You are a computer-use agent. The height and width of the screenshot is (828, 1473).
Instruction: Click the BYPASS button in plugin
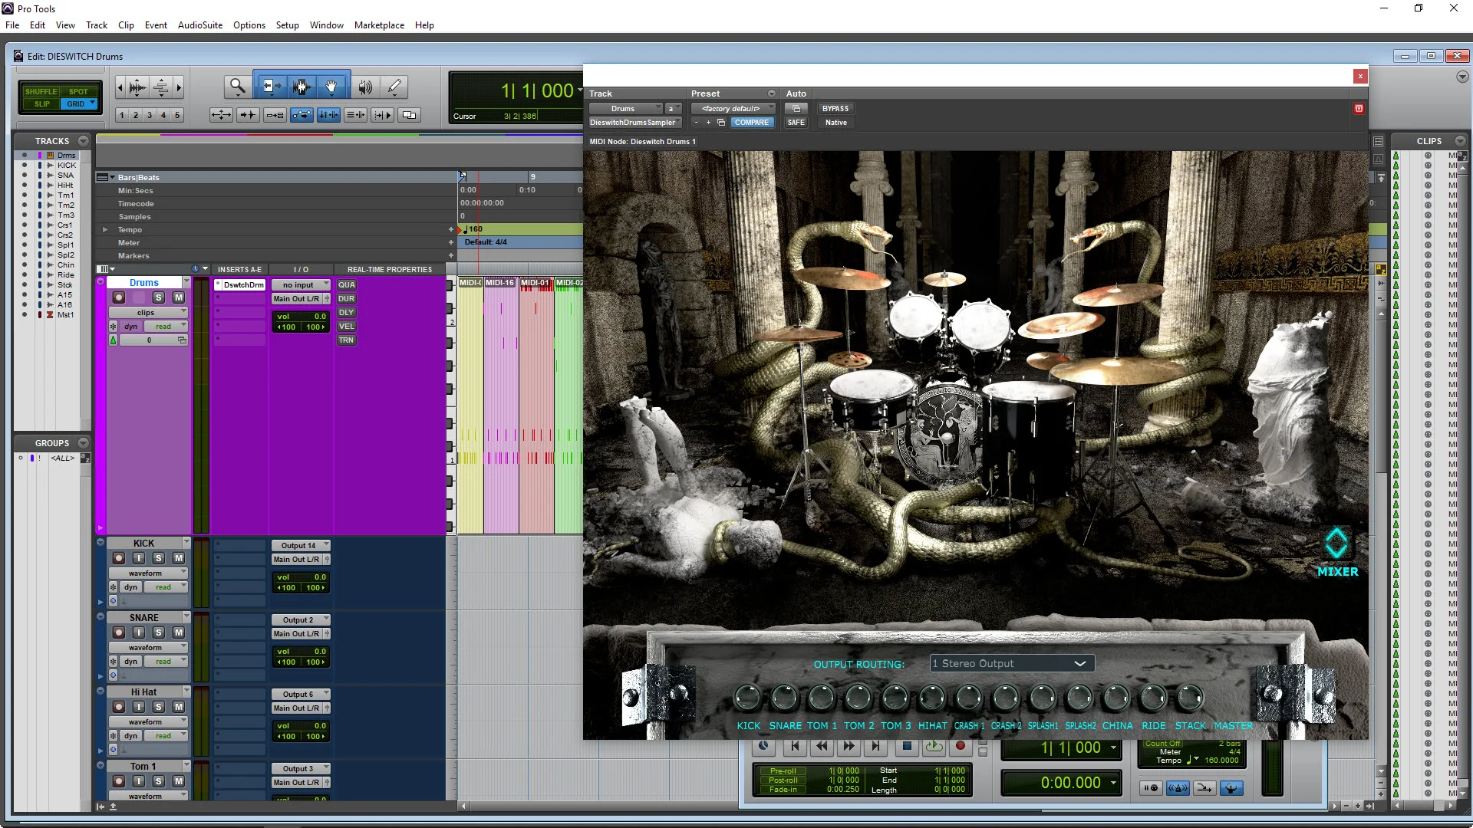pyautogui.click(x=835, y=109)
